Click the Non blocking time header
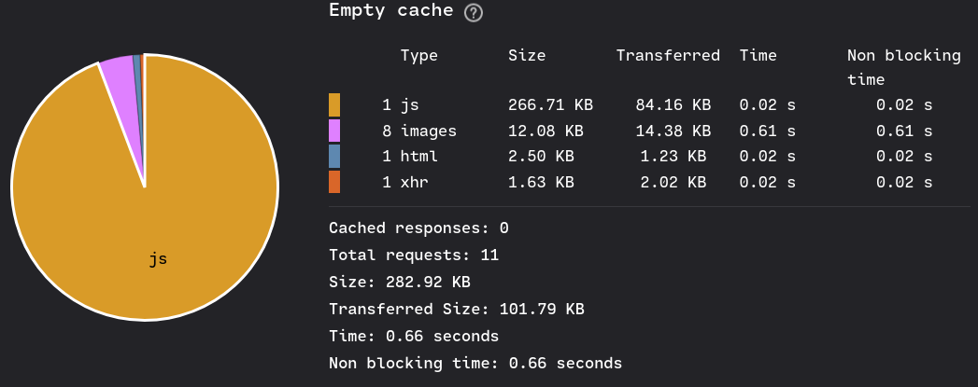The height and width of the screenshot is (387, 978). [904, 67]
